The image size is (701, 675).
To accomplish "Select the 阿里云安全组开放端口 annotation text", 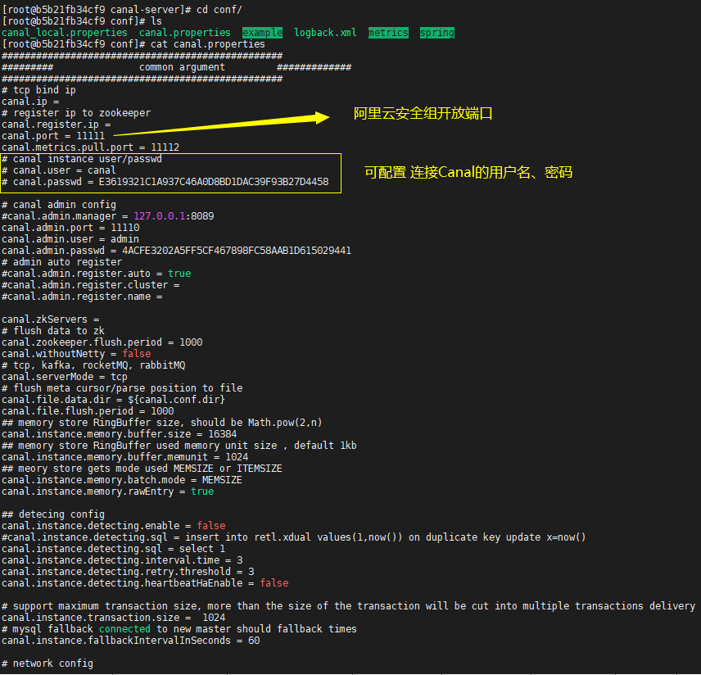I will click(x=423, y=113).
